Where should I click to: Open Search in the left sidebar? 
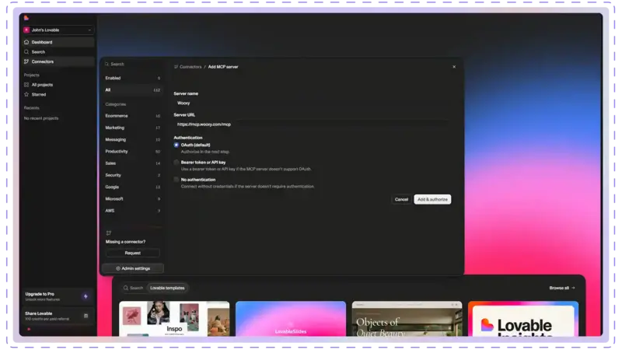[x=58, y=52]
